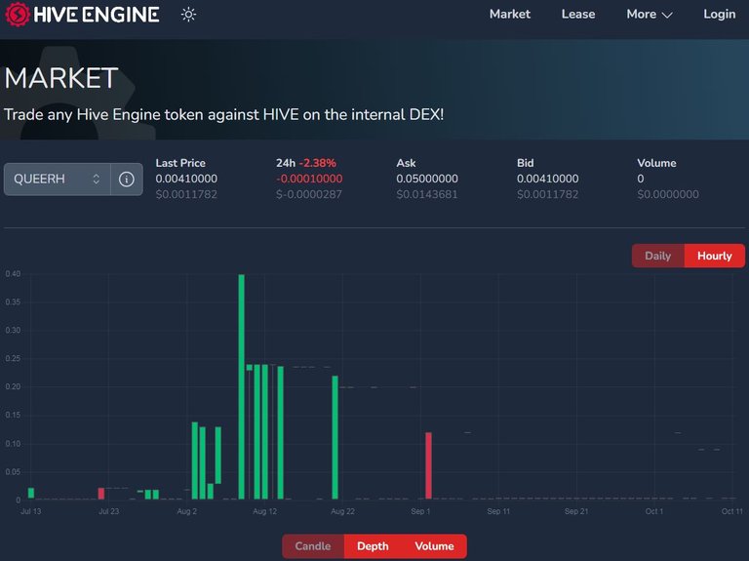749x561 pixels.
Task: Expand the More menu
Action: pyautogui.click(x=650, y=15)
